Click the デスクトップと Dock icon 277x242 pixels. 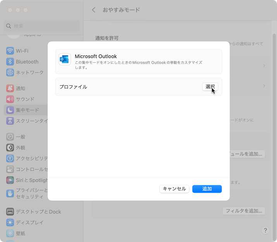pyautogui.click(x=10, y=212)
